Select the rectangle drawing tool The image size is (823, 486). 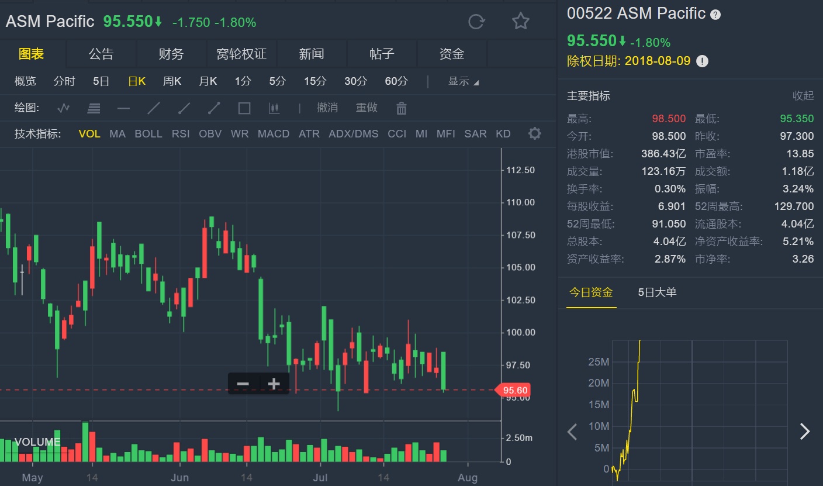tap(244, 108)
